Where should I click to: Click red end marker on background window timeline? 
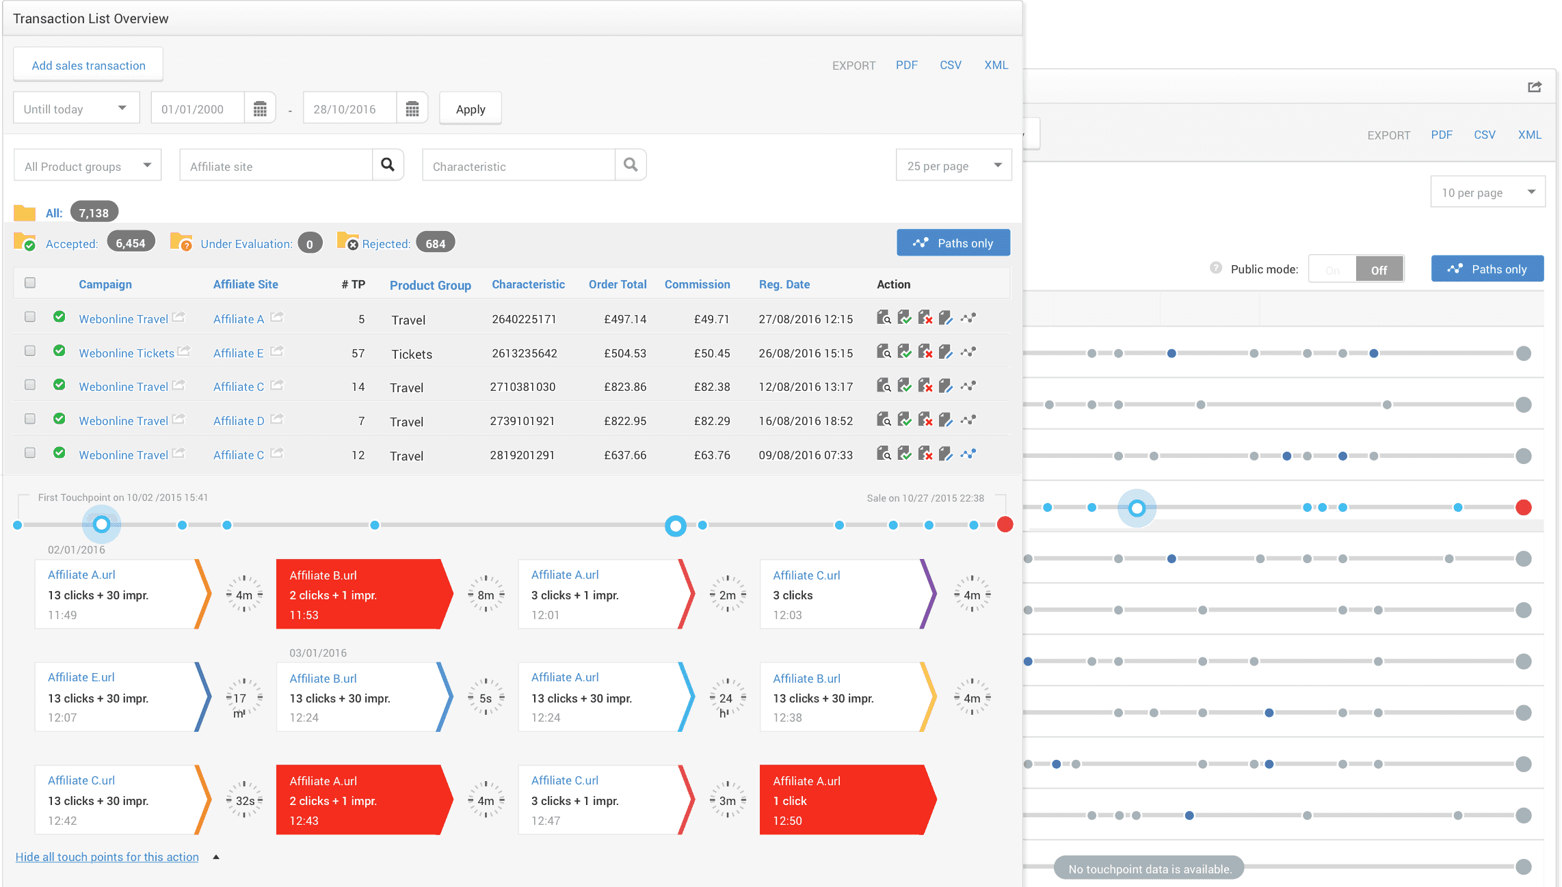tap(1524, 507)
